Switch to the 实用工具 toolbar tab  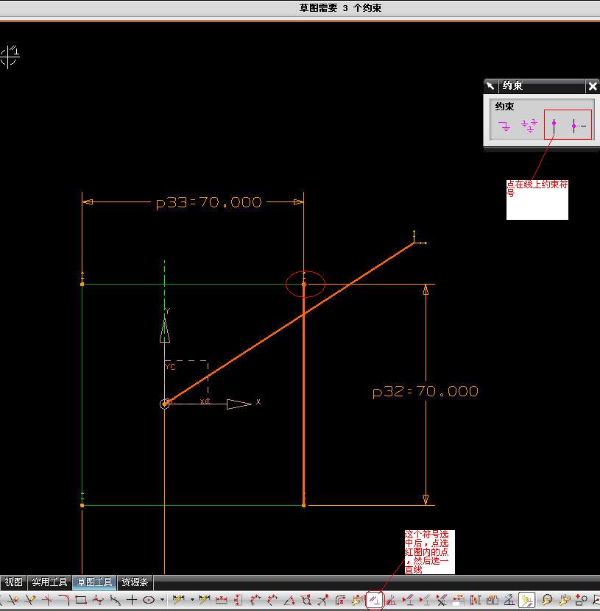click(49, 582)
